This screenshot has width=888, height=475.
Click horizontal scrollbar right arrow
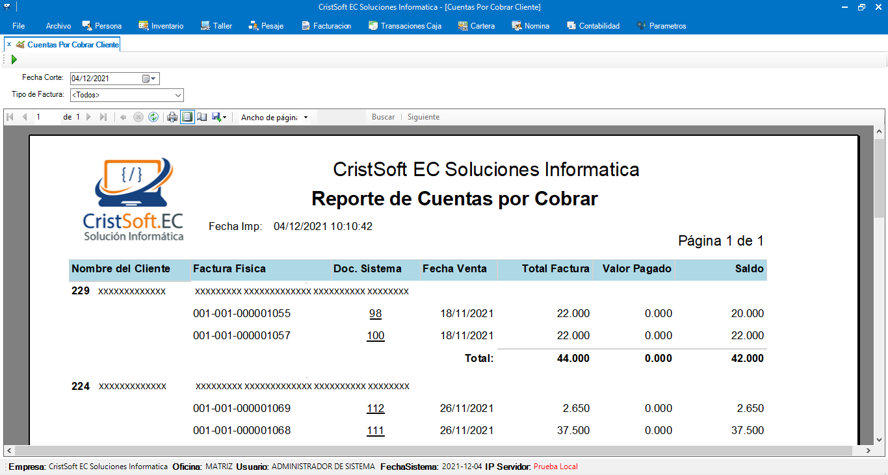[868, 450]
